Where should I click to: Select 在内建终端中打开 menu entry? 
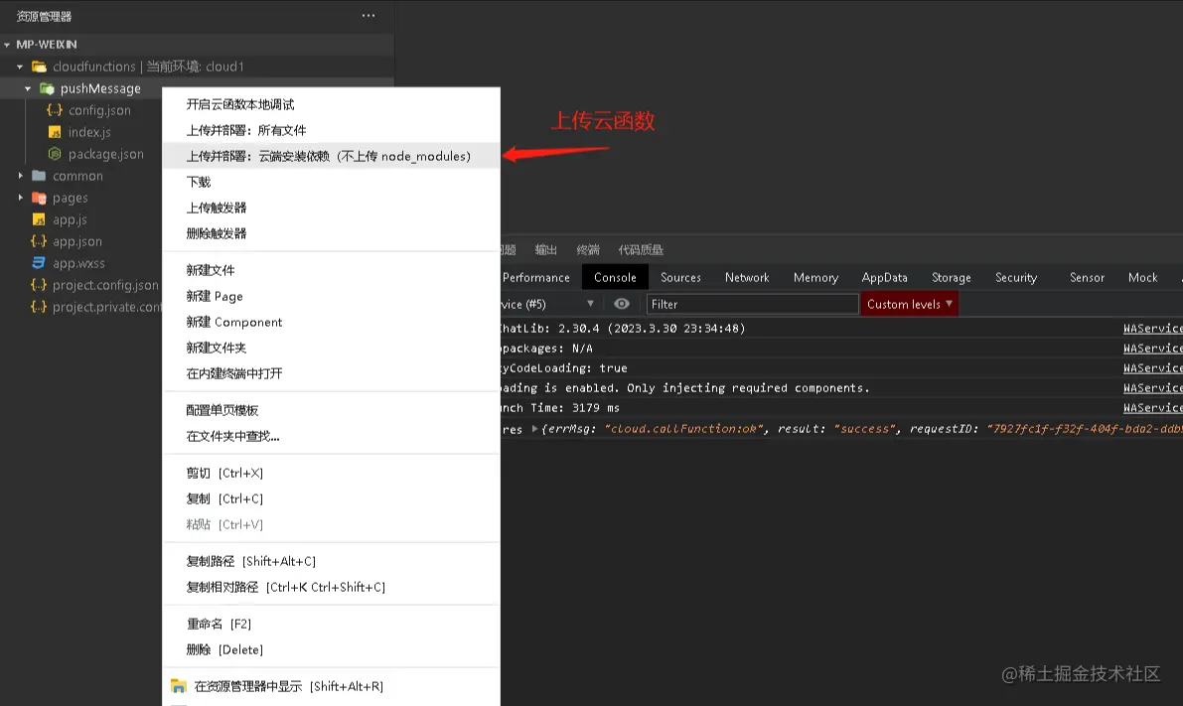331,373
